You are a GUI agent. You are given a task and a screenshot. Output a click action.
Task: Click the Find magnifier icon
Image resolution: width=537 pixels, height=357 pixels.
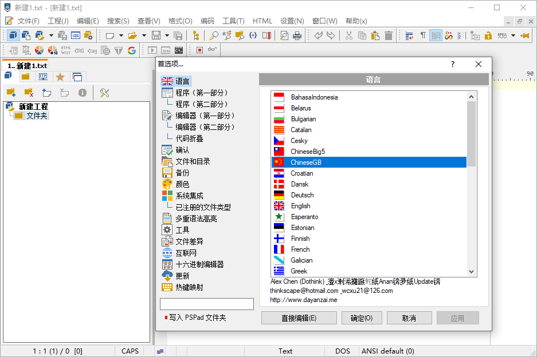coord(214,36)
